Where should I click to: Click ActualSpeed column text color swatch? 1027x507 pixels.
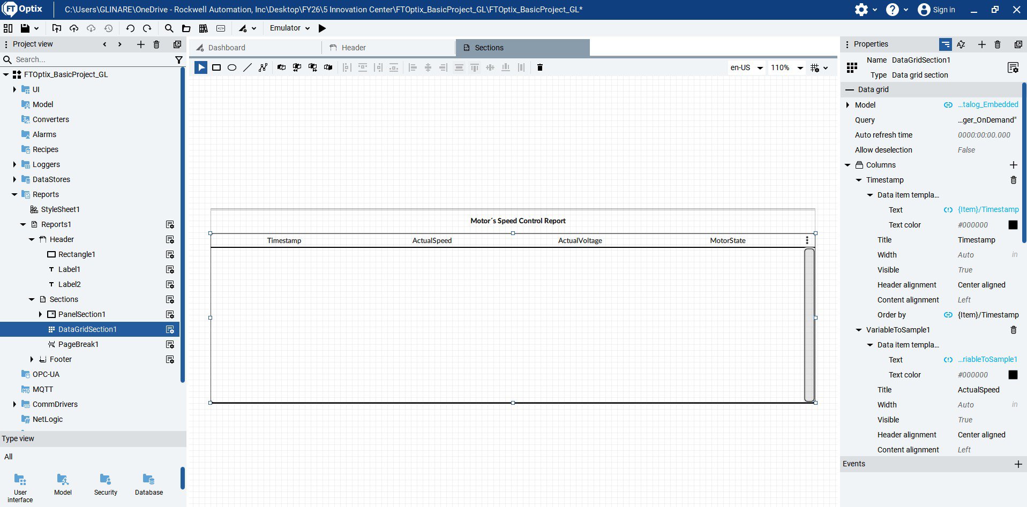pyautogui.click(x=1013, y=375)
